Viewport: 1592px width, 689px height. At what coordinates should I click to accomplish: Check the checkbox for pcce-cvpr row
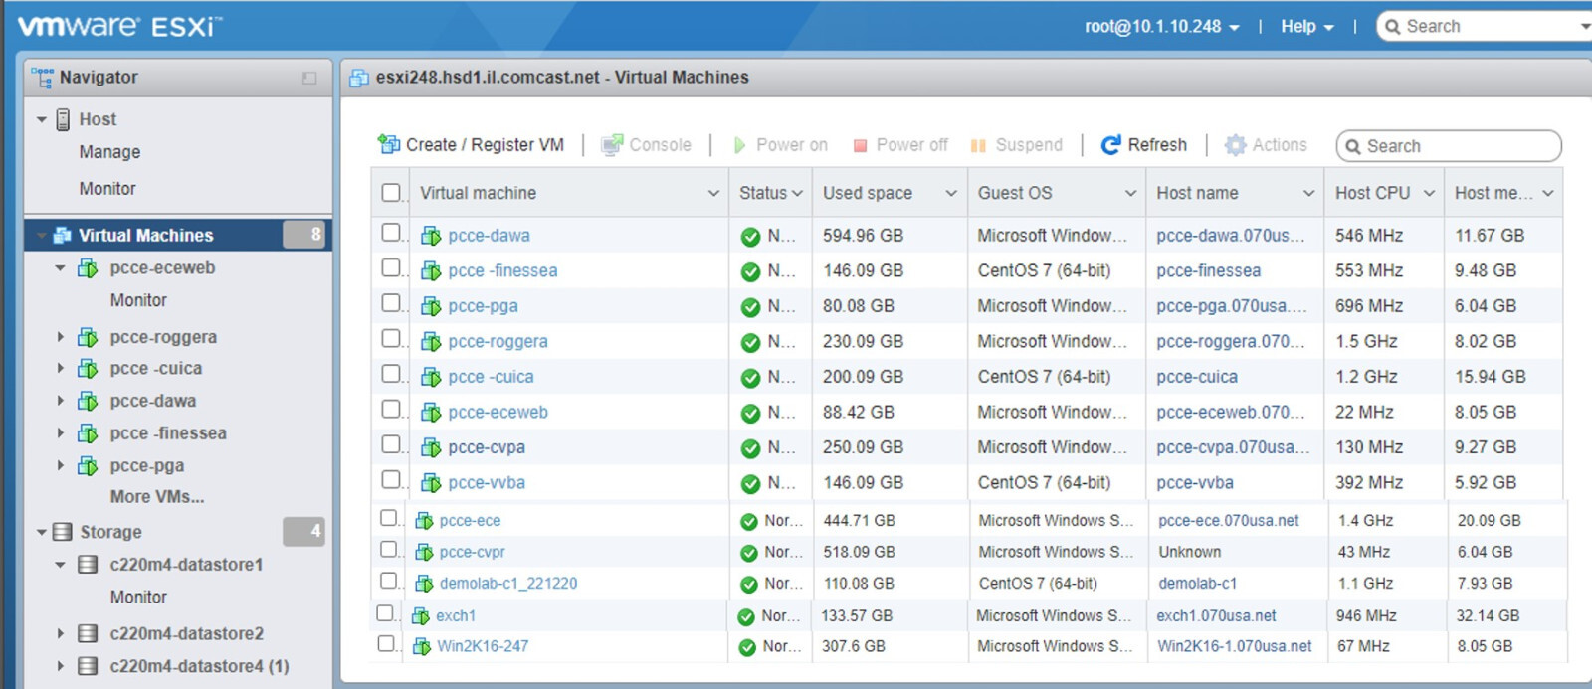pyautogui.click(x=389, y=550)
